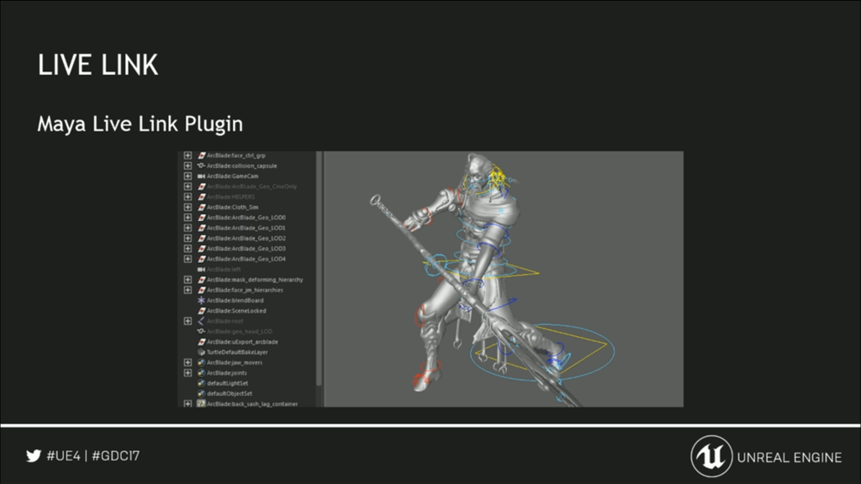Click the icon beside ArcBlade_Geo_LOD2
Screen dimensions: 861x484
(x=202, y=238)
